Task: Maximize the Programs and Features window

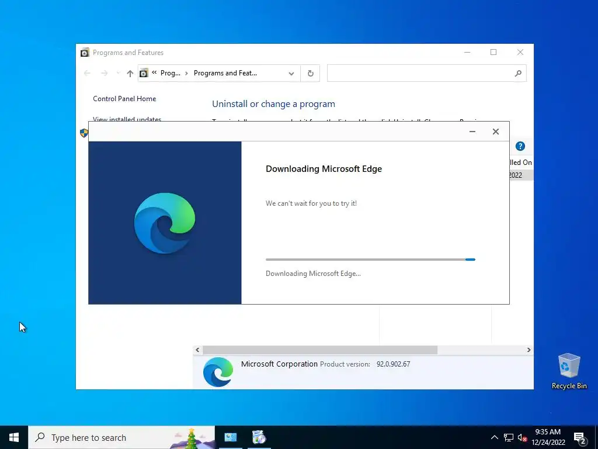Action: pos(493,52)
